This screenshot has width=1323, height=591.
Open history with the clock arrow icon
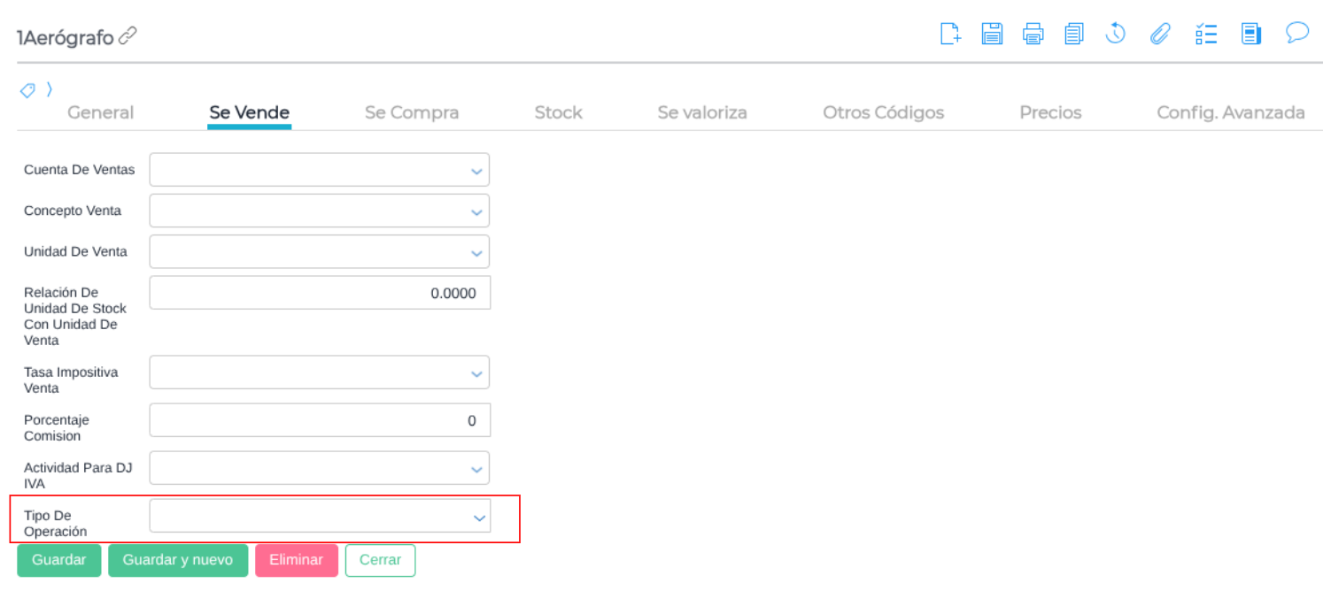click(1116, 35)
